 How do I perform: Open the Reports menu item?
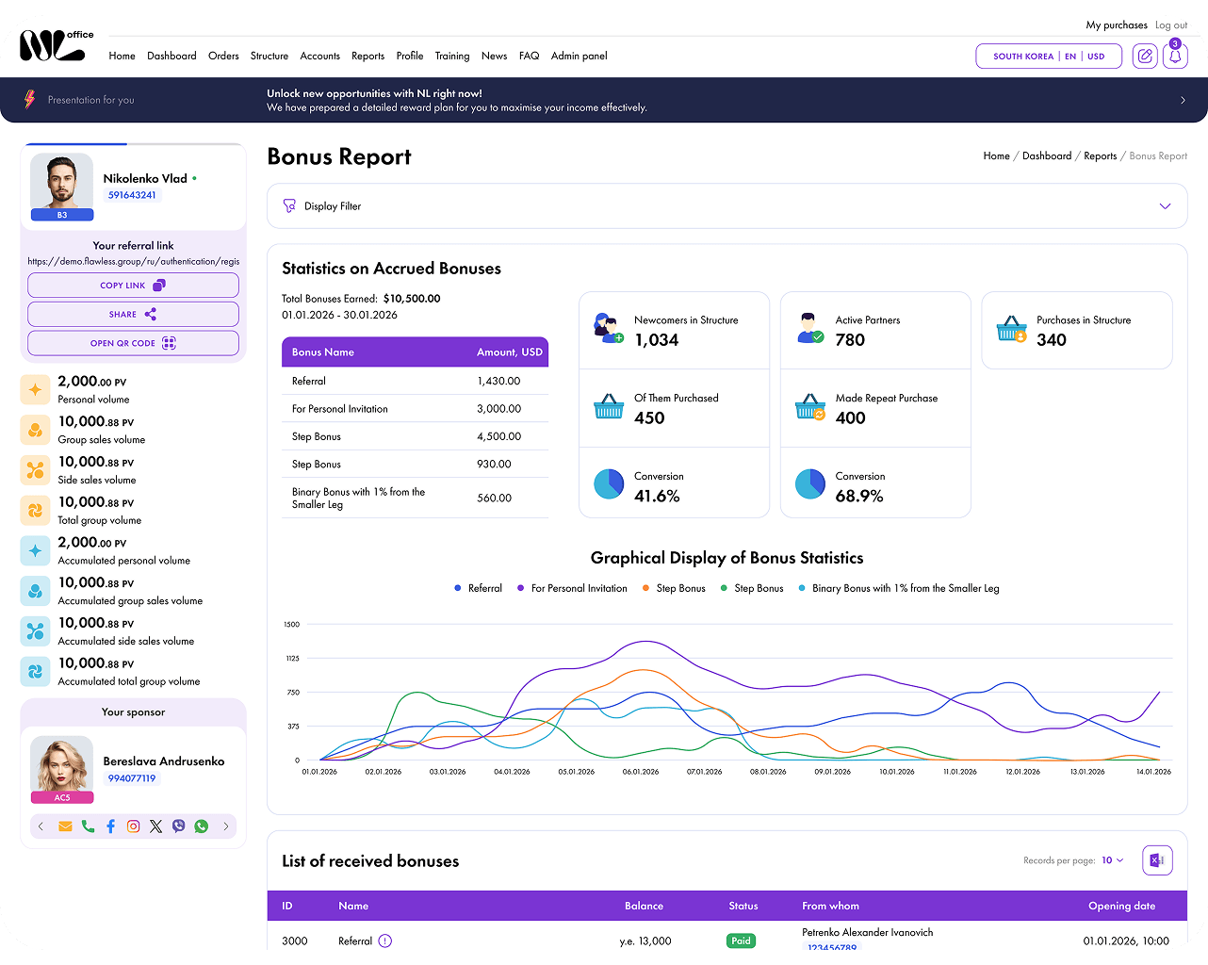pos(367,57)
